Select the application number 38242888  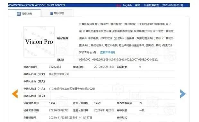click(55, 67)
